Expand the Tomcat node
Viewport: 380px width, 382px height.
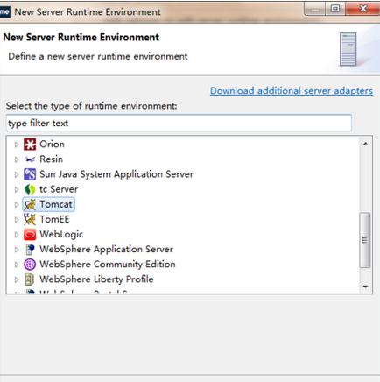click(x=17, y=204)
